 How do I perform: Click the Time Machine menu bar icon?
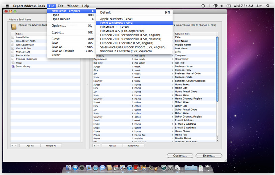click(203, 6)
